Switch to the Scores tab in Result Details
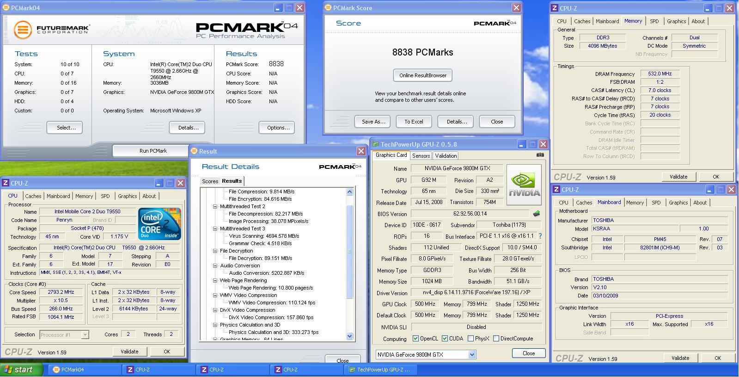 pyautogui.click(x=210, y=181)
